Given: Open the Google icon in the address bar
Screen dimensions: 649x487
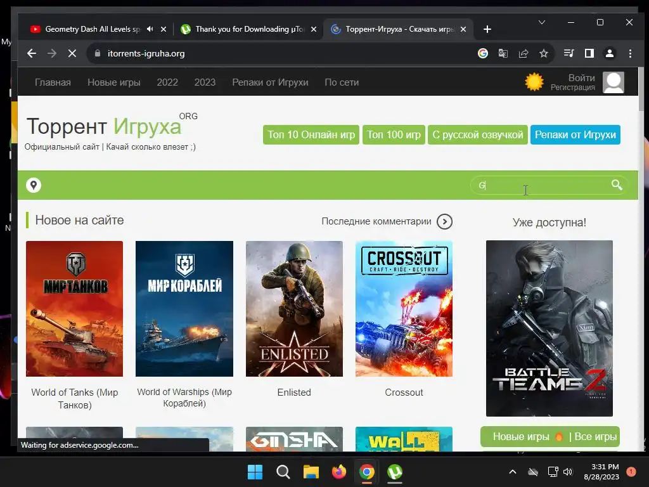Looking at the screenshot, I should [482, 53].
